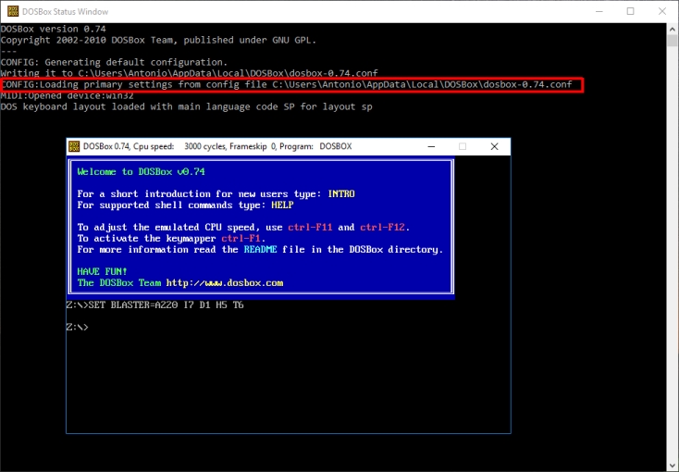This screenshot has height=472, width=679.
Task: Click the 'DOS keyboard layout loaded' line
Action: pyautogui.click(x=187, y=106)
